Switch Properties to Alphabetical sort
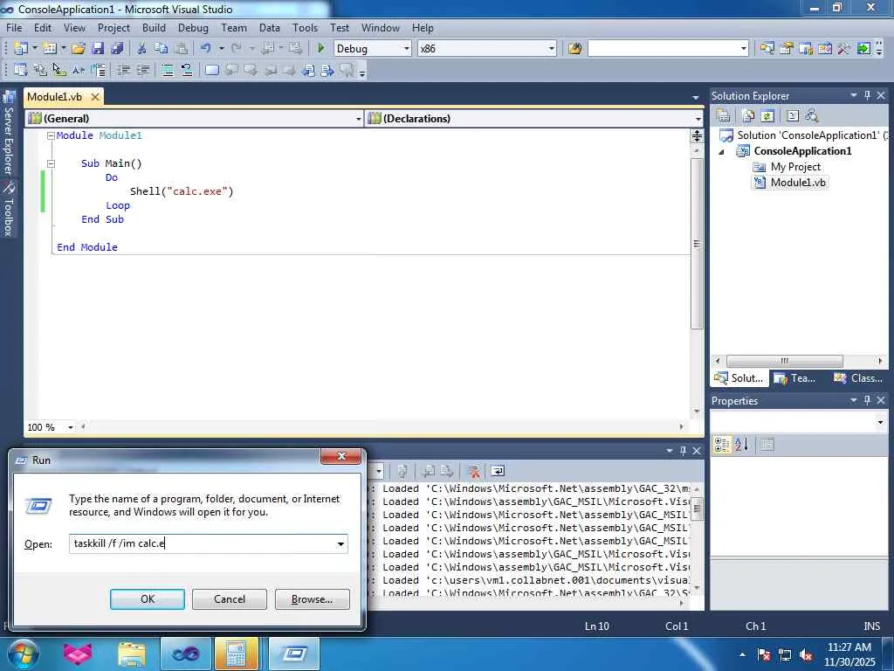This screenshot has width=894, height=671. click(x=741, y=445)
